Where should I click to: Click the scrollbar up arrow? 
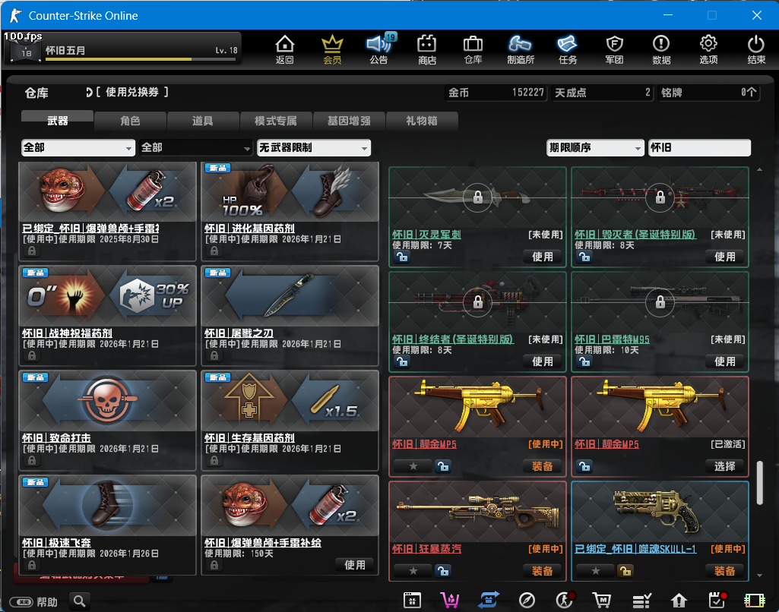760,170
